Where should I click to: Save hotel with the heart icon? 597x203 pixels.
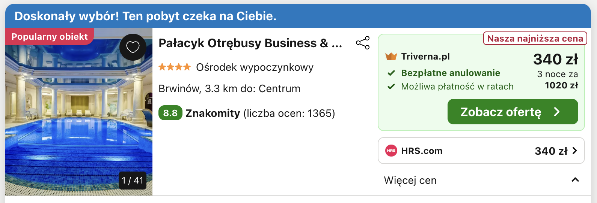point(133,47)
